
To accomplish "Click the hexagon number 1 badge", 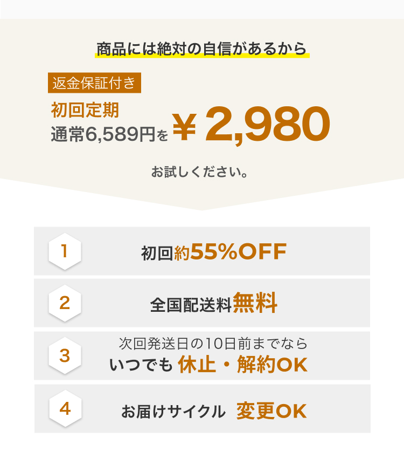I will click(65, 251).
